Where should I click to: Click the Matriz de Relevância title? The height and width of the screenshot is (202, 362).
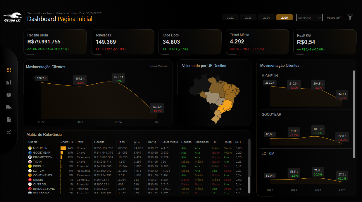(44, 134)
